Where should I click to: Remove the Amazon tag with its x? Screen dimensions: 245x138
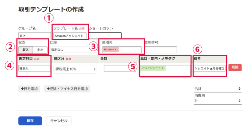pos(116,50)
